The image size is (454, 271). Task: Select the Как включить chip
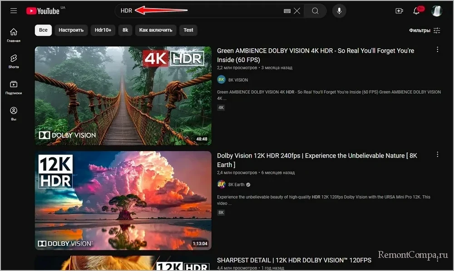tap(156, 30)
